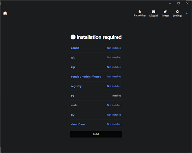Maximize the application window
The image size is (192, 153).
coord(179,3)
